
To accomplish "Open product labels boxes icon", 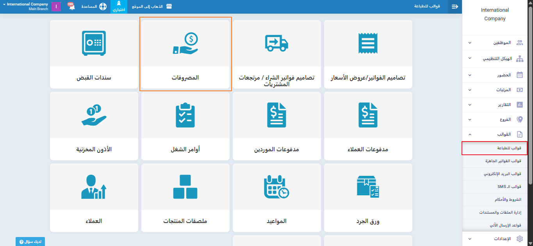I will (x=185, y=187).
